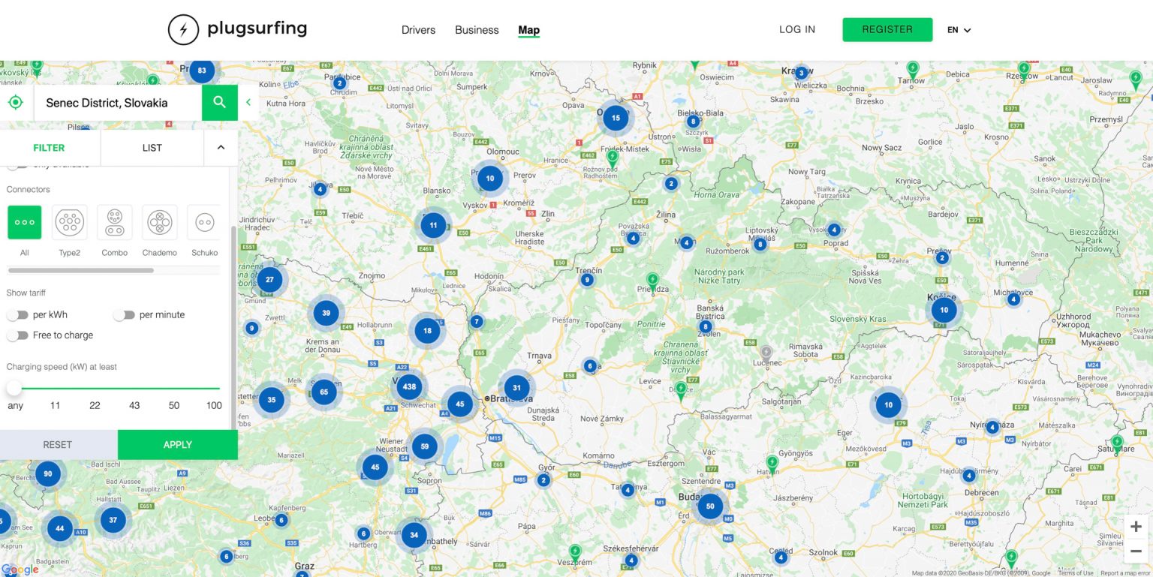This screenshot has width=1153, height=577.
Task: Open the 50 station cluster at Budapest
Action: (x=710, y=506)
